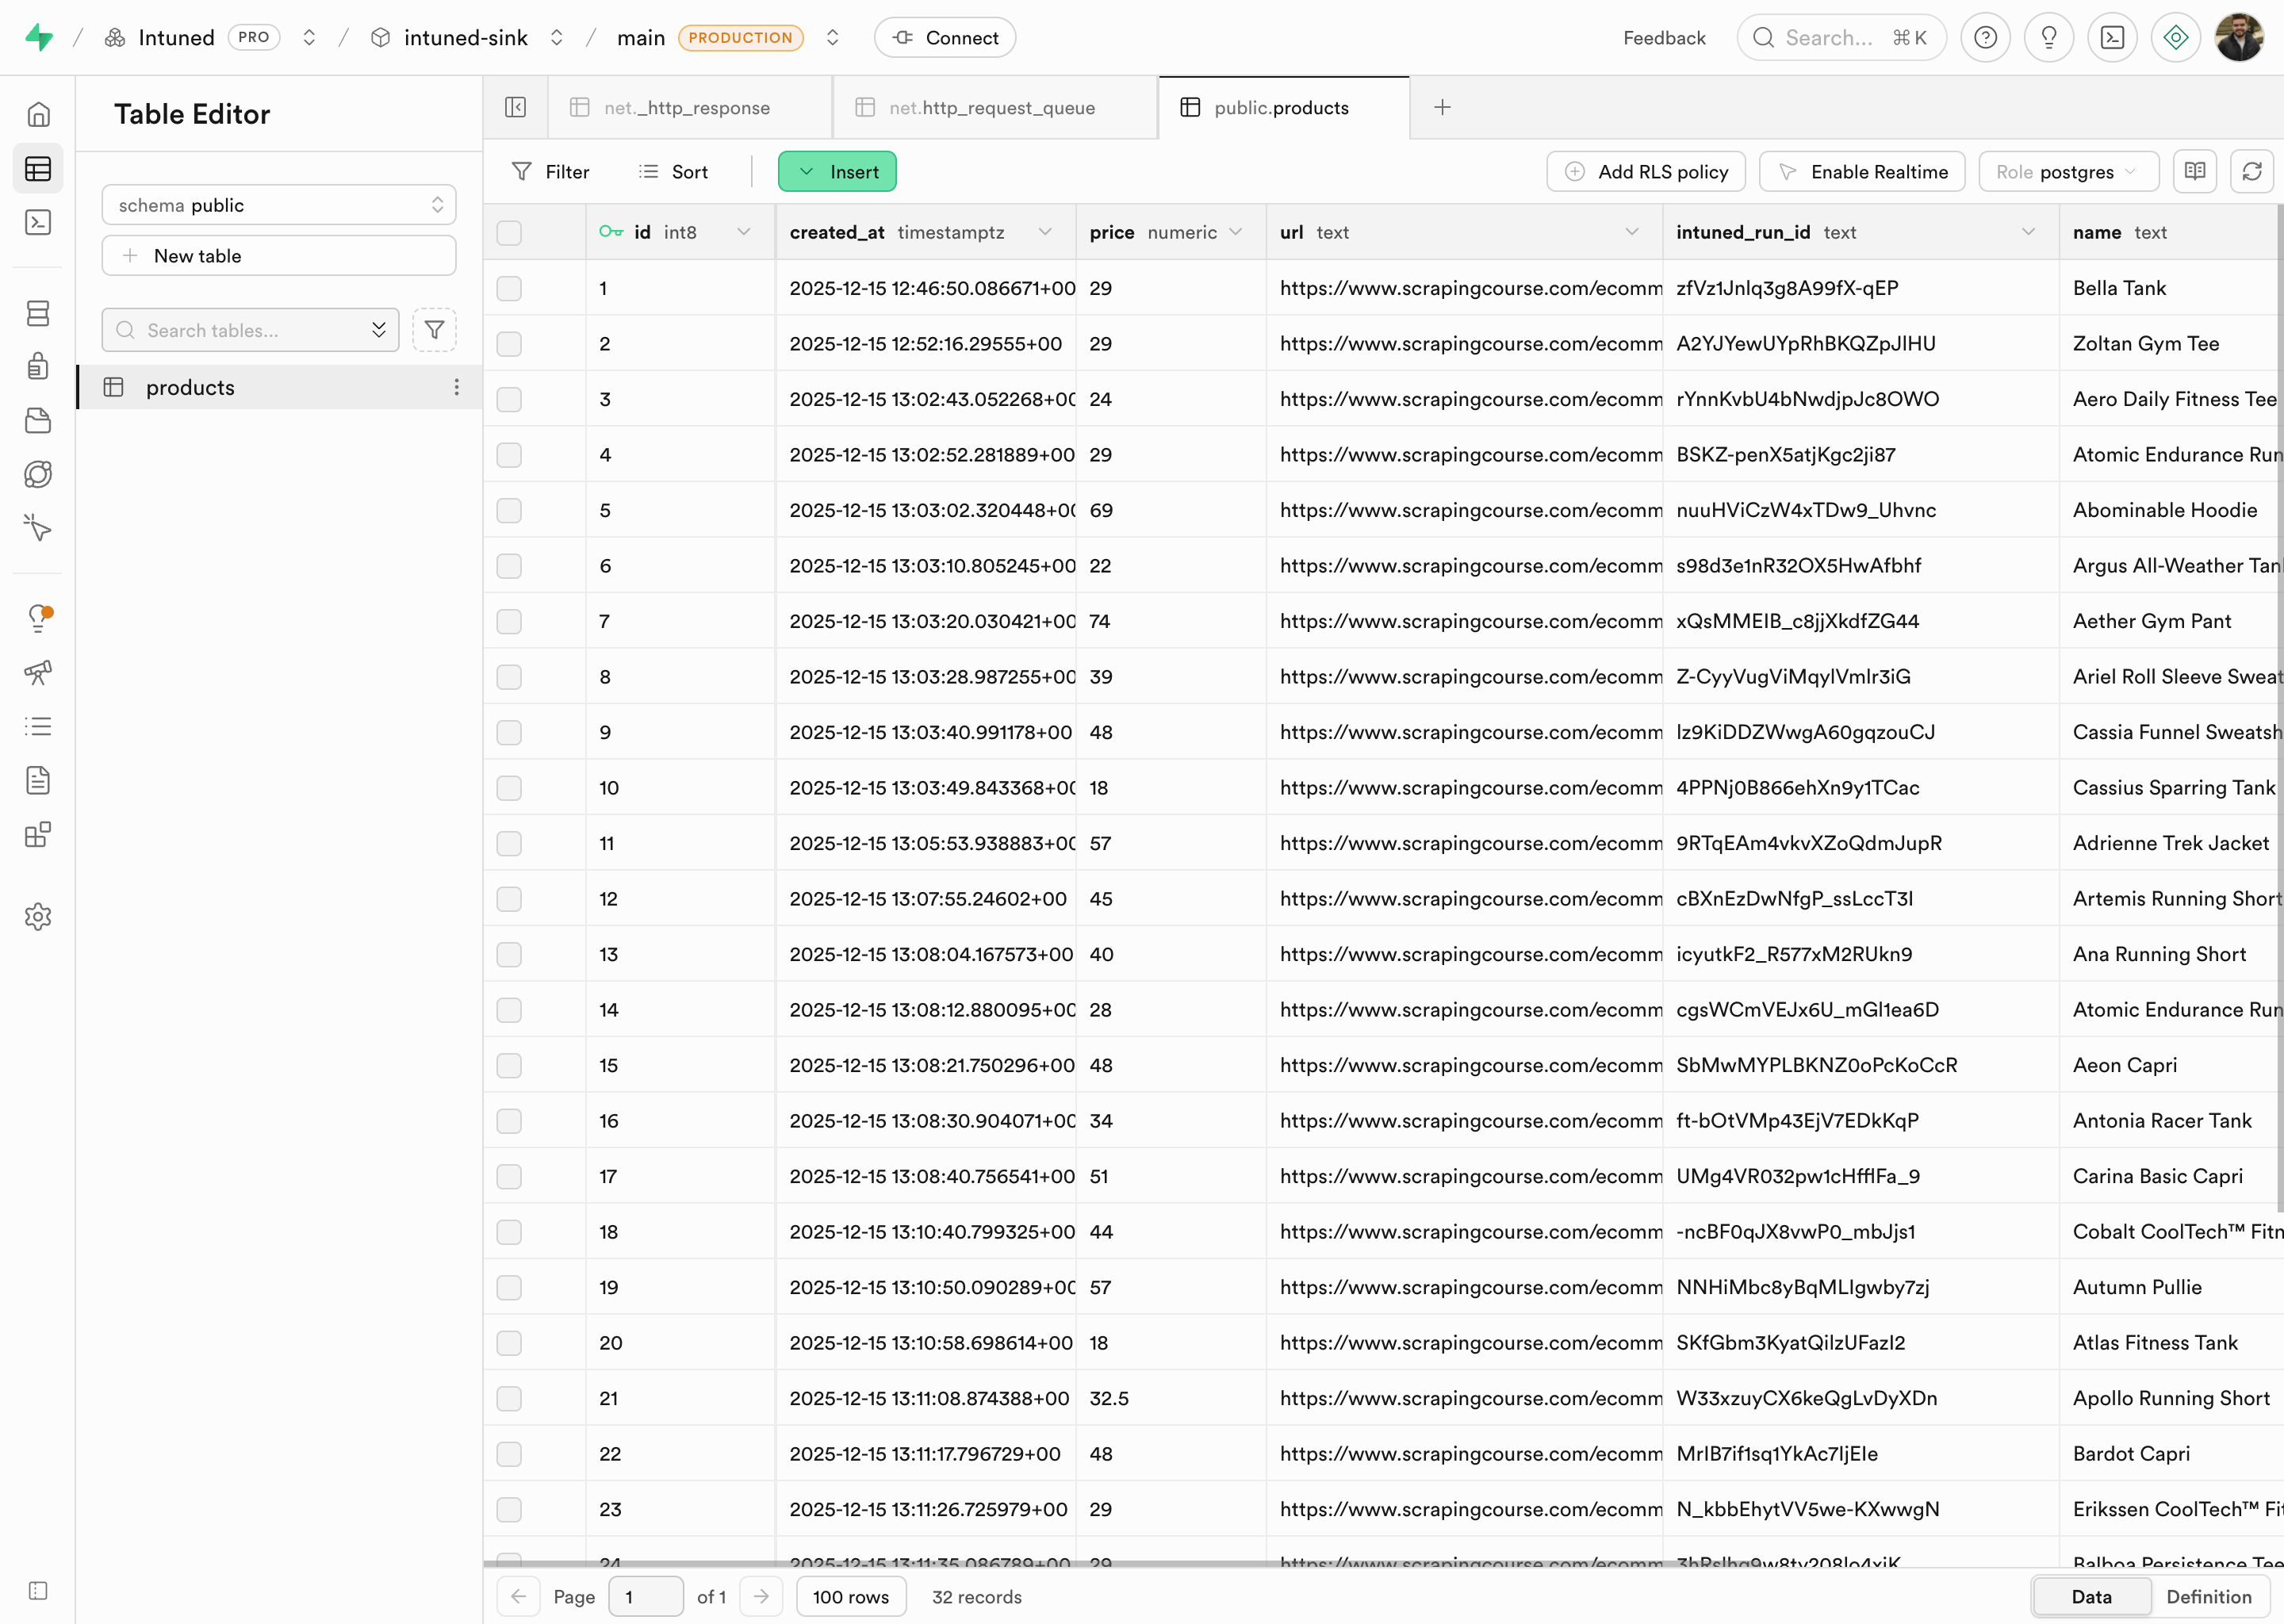Switch to the Data view tab
This screenshot has width=2284, height=1624.
[2091, 1597]
